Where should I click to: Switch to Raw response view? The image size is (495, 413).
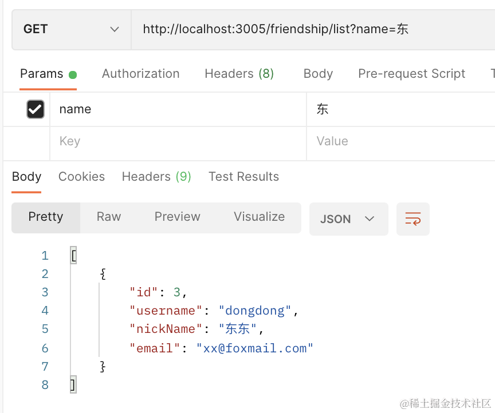click(x=109, y=217)
